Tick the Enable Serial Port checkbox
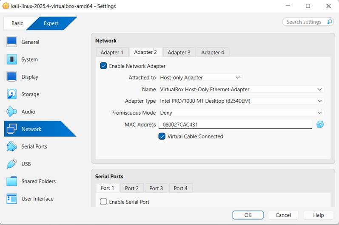 (103, 202)
